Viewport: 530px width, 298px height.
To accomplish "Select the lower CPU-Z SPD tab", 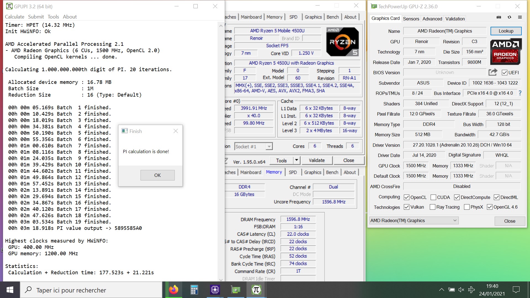I will (x=293, y=172).
